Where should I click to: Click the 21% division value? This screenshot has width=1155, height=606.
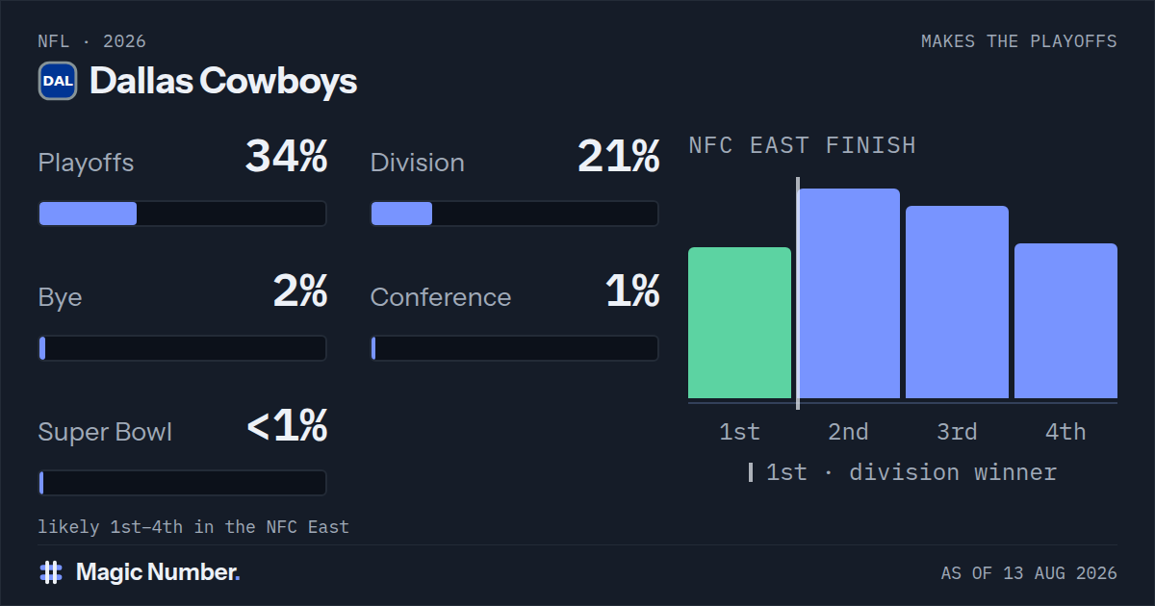(x=619, y=156)
